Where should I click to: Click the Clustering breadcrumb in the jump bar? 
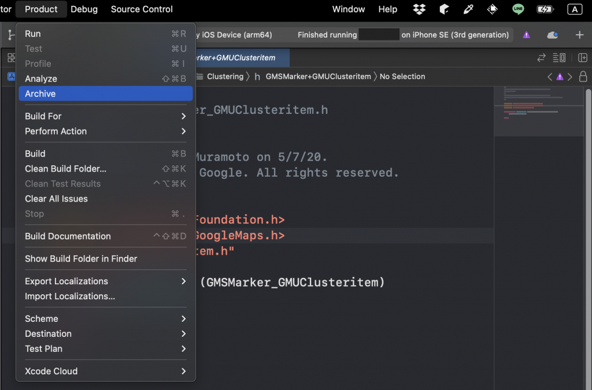(x=225, y=76)
